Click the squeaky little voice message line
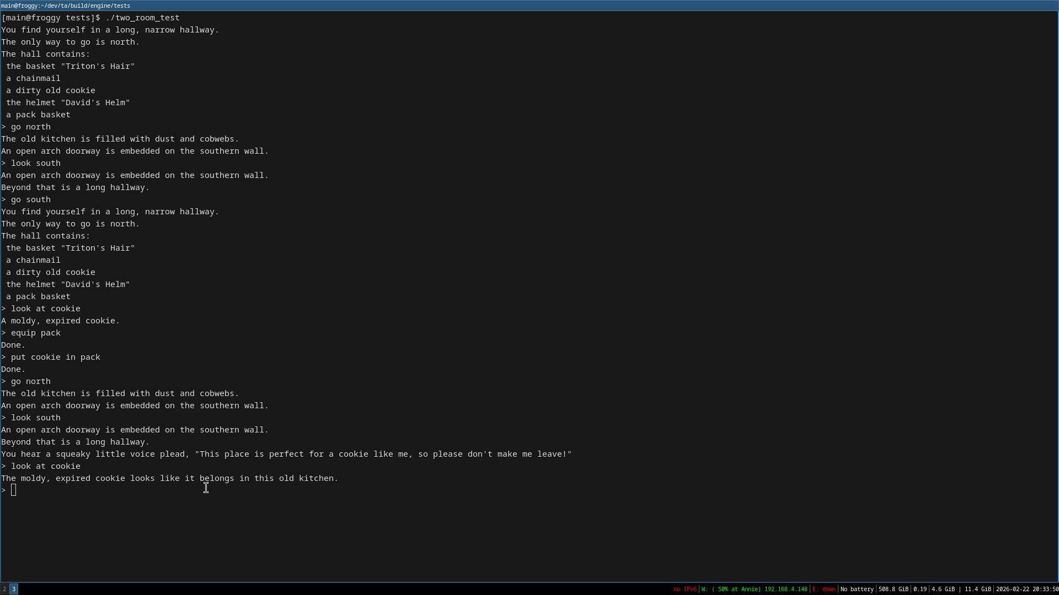 tap(286, 454)
